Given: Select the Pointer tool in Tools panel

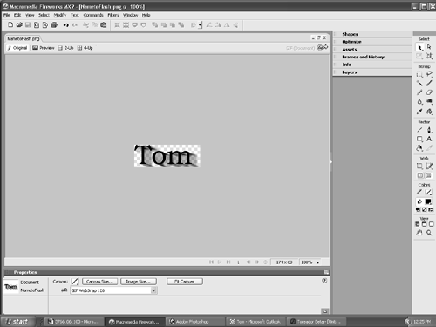Looking at the screenshot, I should (x=419, y=47).
